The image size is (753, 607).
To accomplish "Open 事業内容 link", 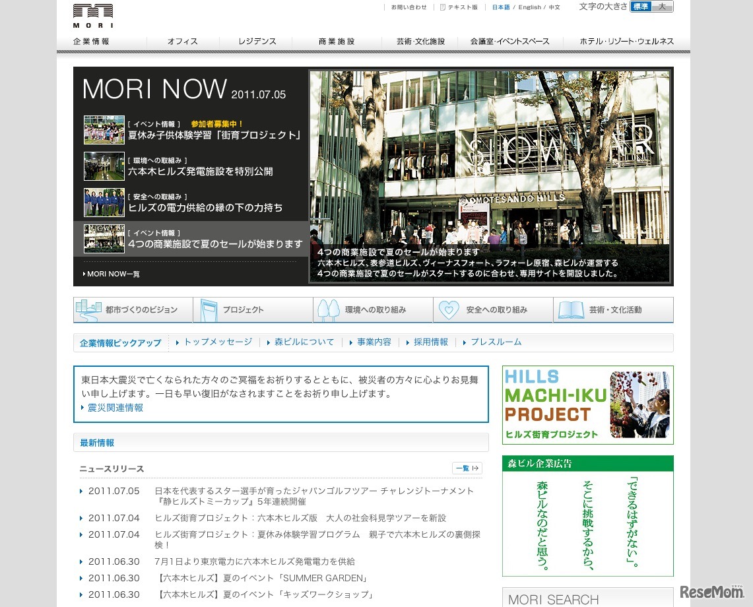I will click(x=374, y=342).
